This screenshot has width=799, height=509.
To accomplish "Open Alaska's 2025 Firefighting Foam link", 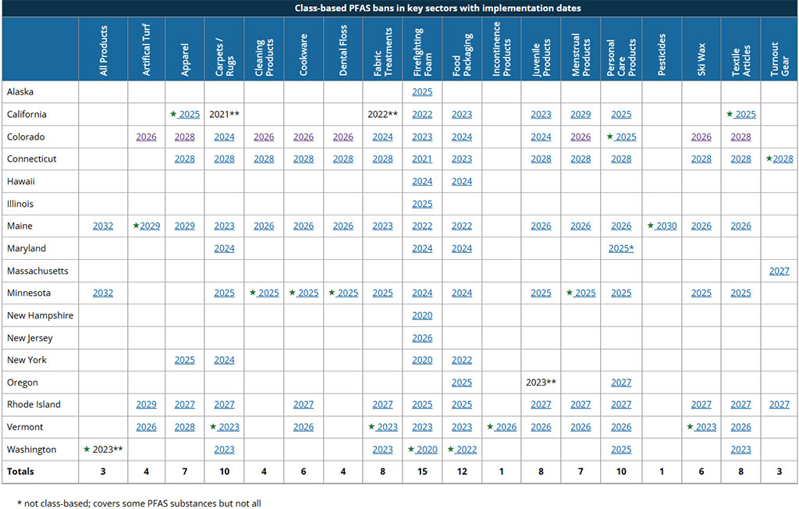I will pyautogui.click(x=422, y=92).
